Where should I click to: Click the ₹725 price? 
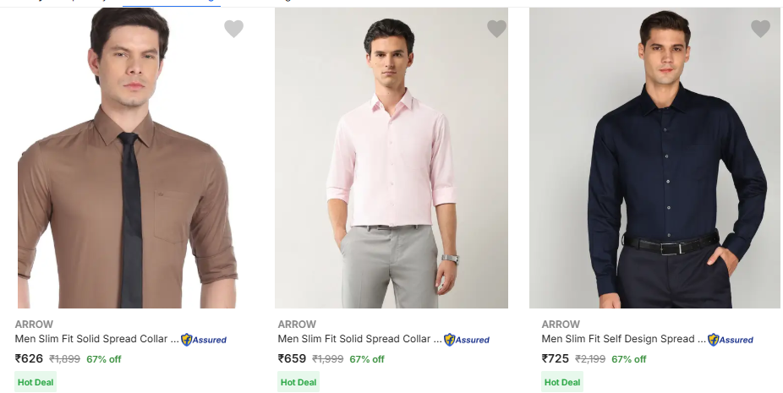point(556,358)
